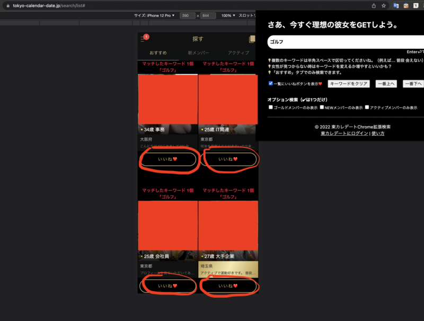This screenshot has width=424, height=321.
Task: Open the iPhone 12 Pro device size dropdown
Action: [x=154, y=15]
